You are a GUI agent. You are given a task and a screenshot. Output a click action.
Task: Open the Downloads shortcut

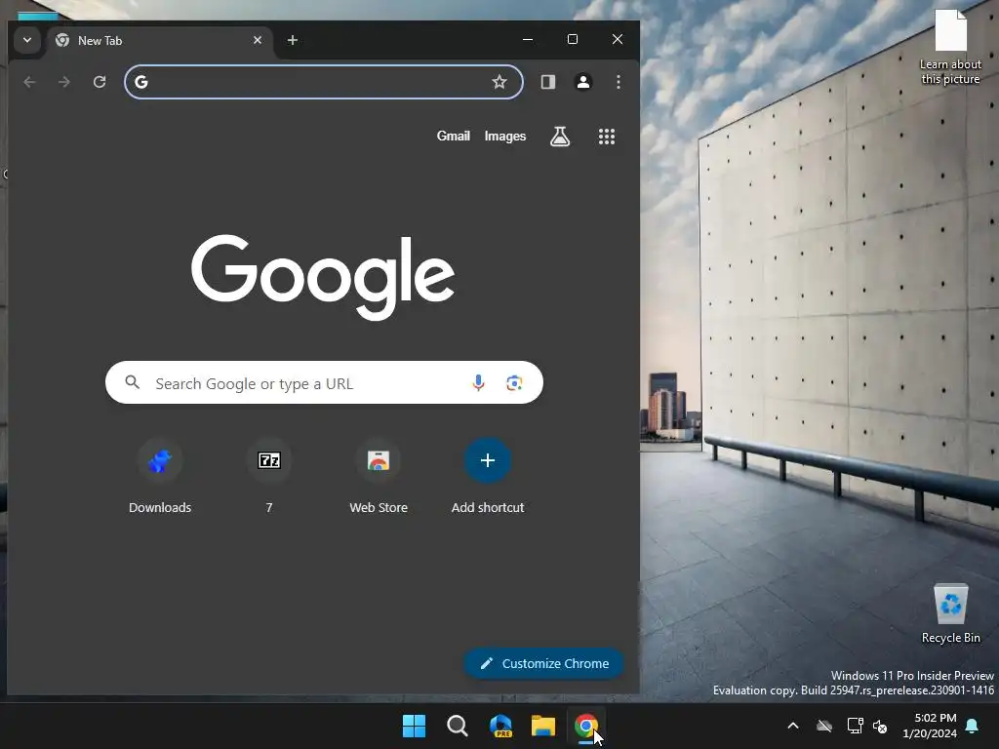coord(160,476)
